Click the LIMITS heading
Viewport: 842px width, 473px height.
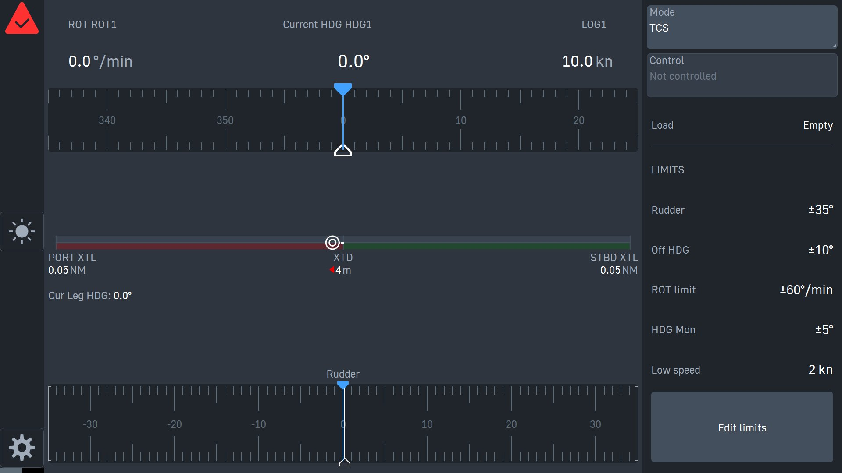pyautogui.click(x=667, y=170)
